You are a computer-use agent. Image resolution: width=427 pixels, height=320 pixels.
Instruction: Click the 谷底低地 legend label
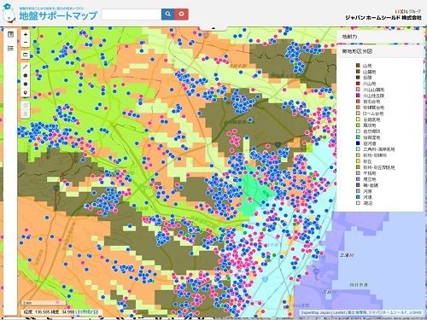coord(371,119)
